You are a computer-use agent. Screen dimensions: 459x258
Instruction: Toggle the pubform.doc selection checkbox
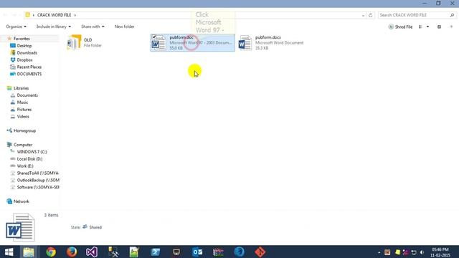point(154,37)
